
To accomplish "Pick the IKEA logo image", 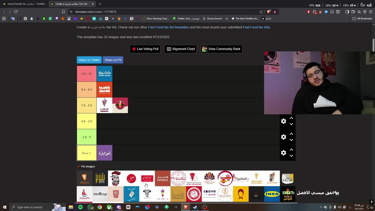I will (272, 194).
